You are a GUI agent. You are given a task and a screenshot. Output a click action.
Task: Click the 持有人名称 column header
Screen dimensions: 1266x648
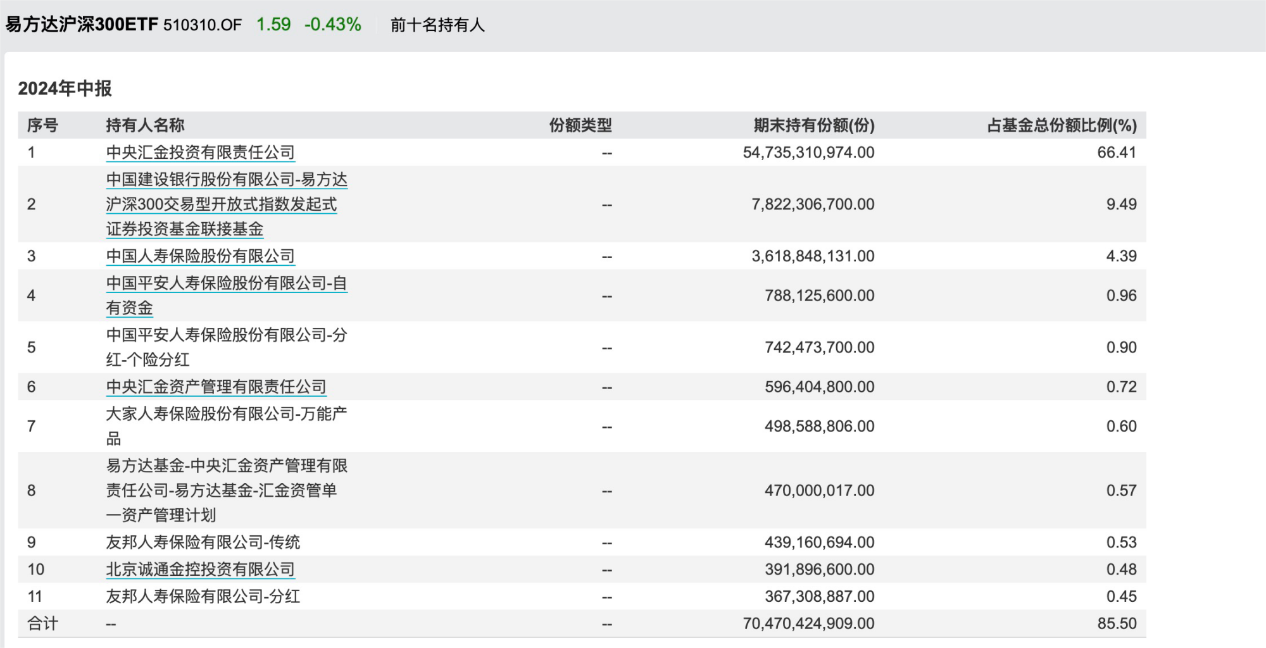(x=145, y=125)
